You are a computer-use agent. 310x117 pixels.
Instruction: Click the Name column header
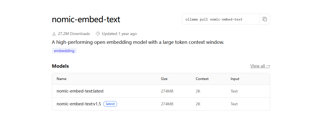pos(61,79)
